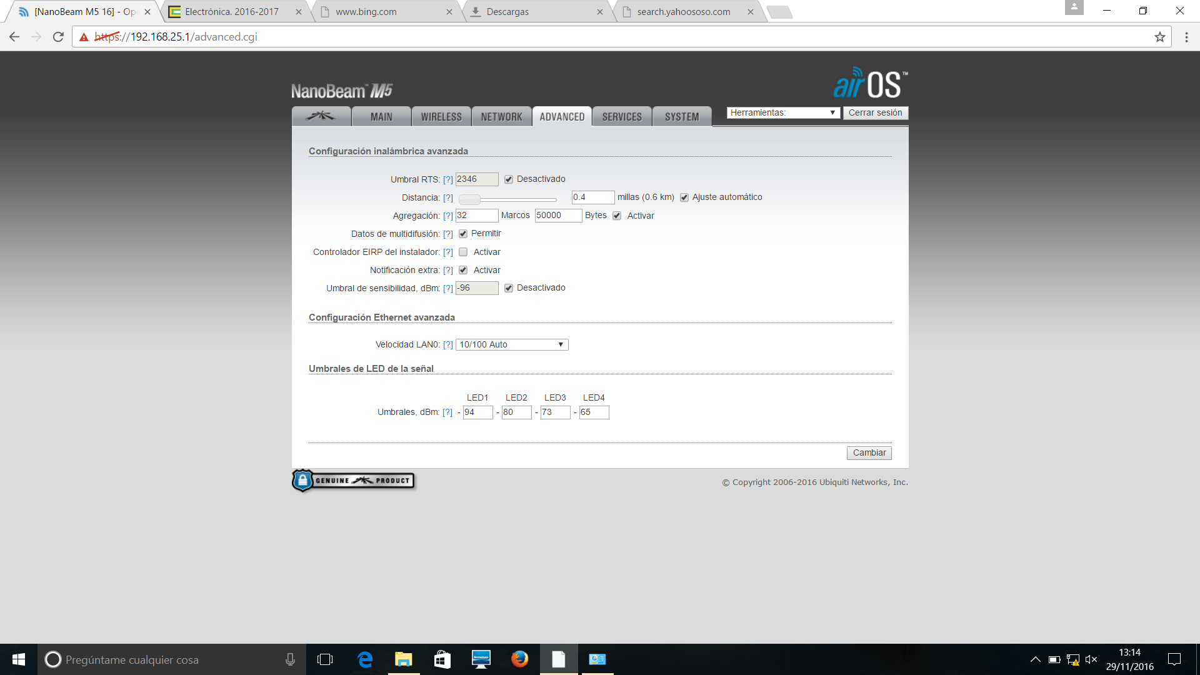Open the Herramientas dropdown
1200x675 pixels.
[x=782, y=112]
